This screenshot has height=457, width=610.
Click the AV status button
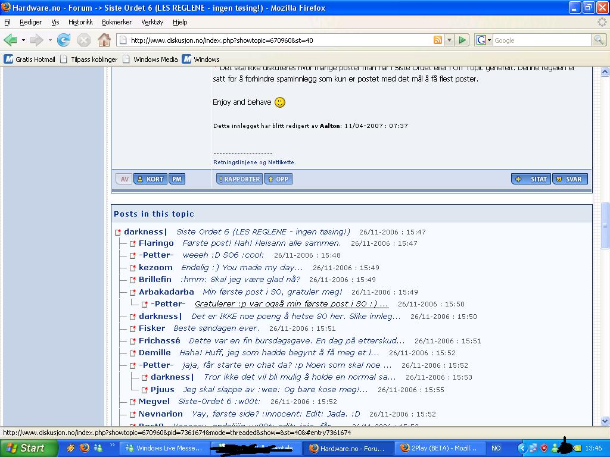coord(124,179)
